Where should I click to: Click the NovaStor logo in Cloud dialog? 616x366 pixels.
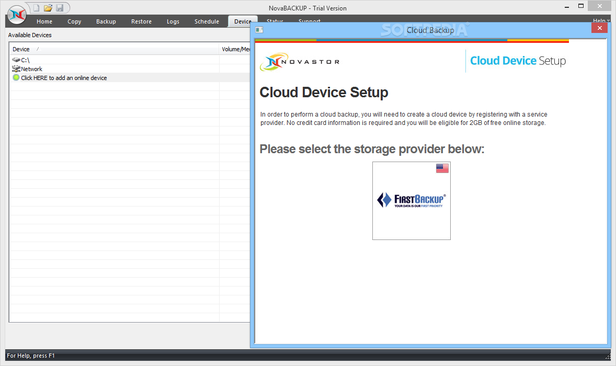(x=299, y=62)
